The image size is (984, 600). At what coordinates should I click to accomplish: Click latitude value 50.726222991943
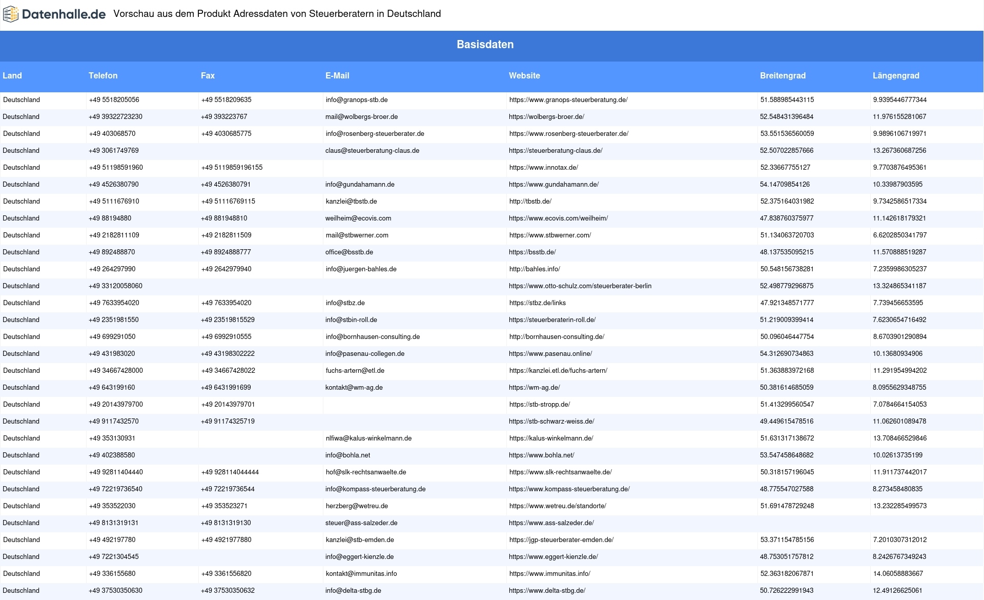[787, 591]
